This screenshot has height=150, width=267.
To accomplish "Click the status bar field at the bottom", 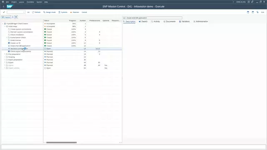I will coord(133,147).
